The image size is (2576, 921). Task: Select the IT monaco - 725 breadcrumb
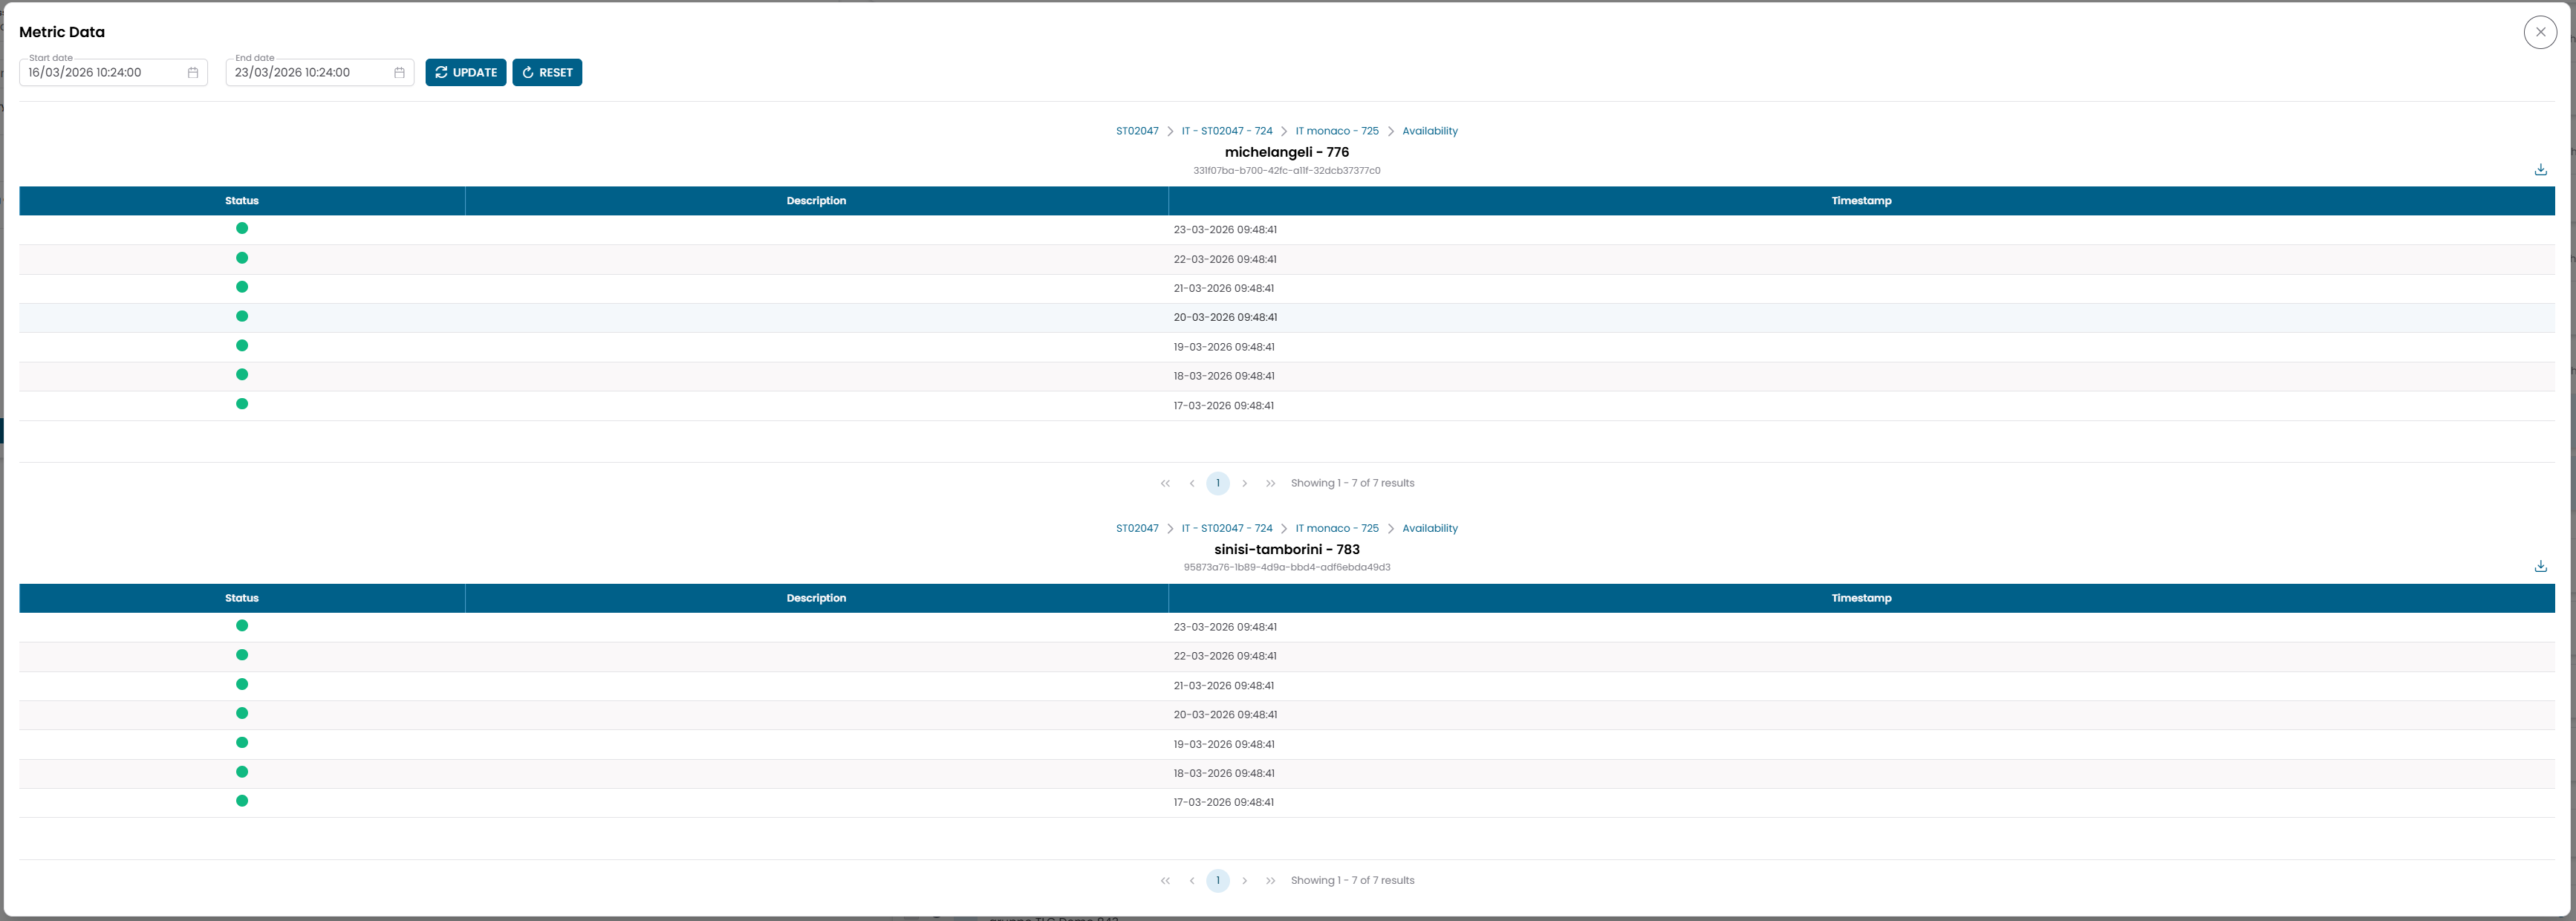(x=1336, y=130)
